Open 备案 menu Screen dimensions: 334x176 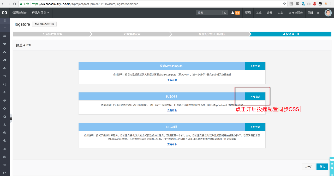(270, 13)
